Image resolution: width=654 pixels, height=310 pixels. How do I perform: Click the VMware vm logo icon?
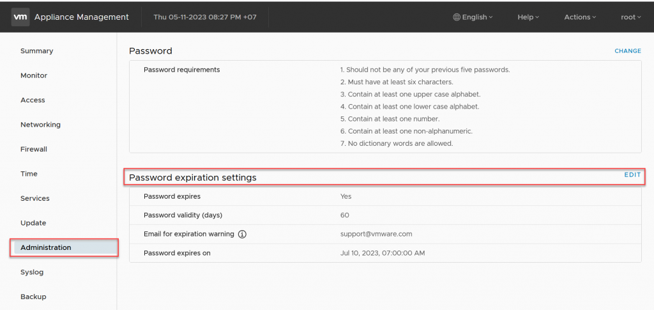click(20, 17)
